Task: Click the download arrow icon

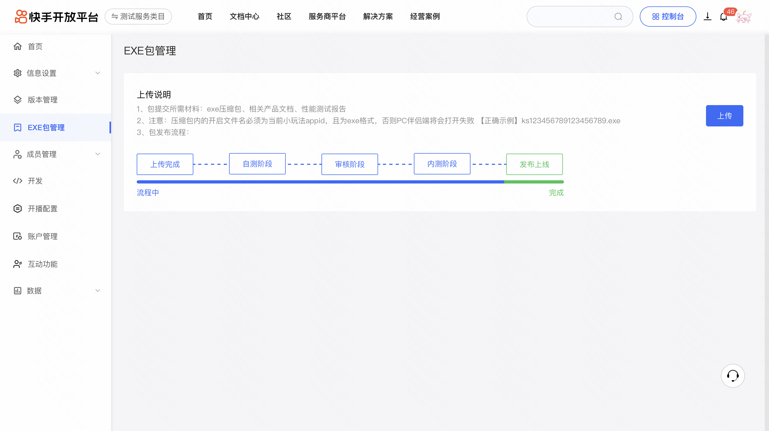Action: tap(707, 17)
